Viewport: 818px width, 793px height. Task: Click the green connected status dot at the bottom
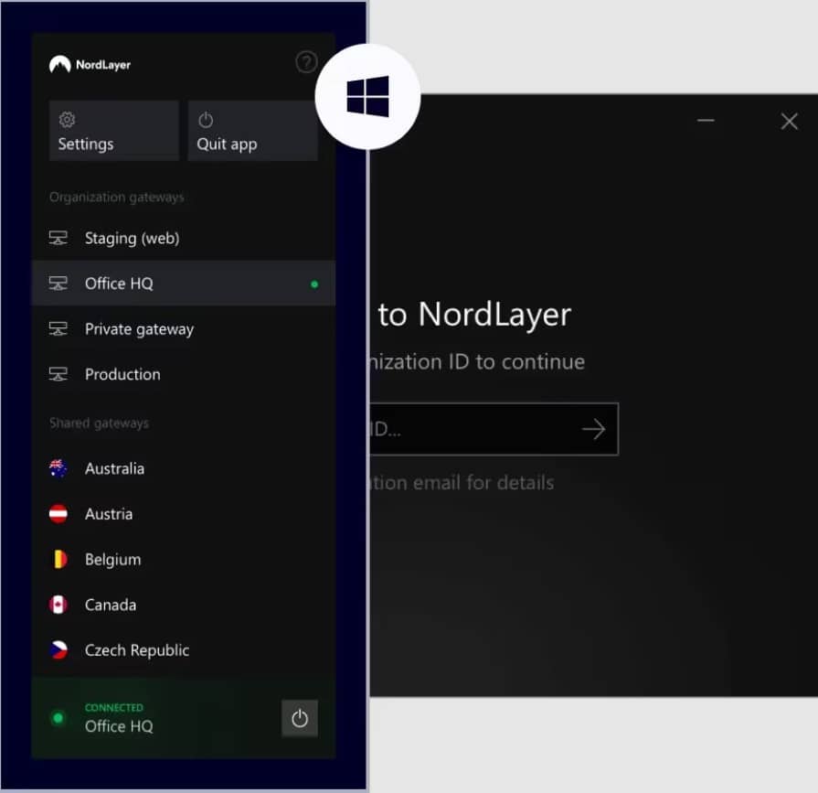58,718
